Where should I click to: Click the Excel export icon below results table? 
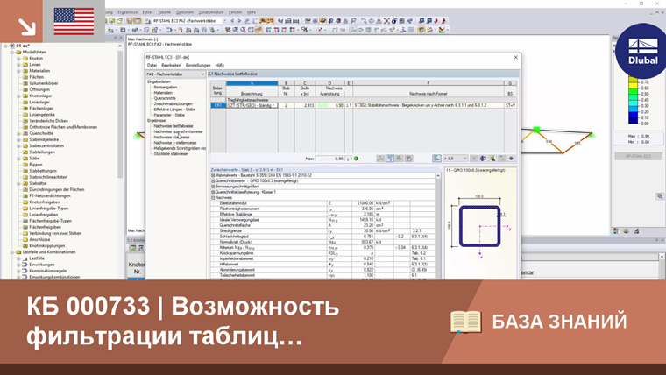pyautogui.click(x=492, y=159)
